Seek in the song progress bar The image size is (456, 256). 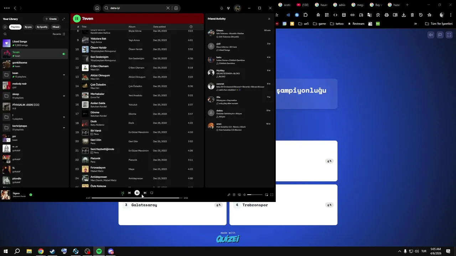pos(137,198)
